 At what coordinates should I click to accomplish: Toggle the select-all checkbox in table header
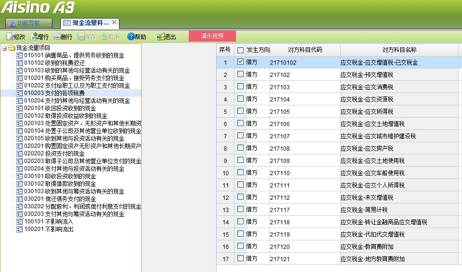(240, 50)
